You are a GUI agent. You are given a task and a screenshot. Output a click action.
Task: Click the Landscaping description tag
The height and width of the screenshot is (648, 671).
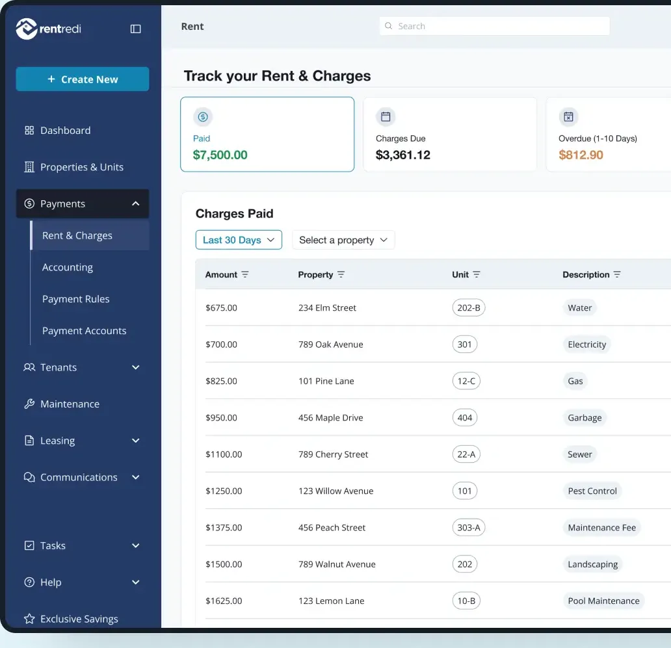pyautogui.click(x=593, y=564)
